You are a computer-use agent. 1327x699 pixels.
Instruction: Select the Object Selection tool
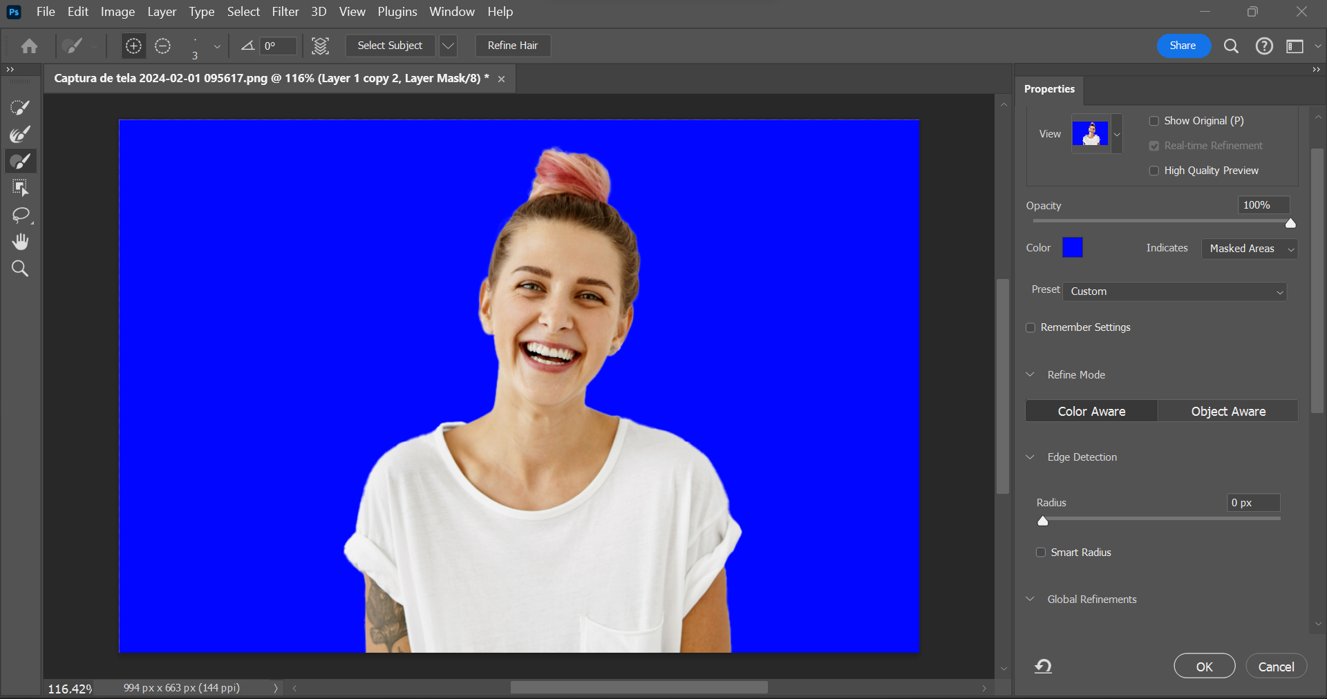pyautogui.click(x=20, y=188)
